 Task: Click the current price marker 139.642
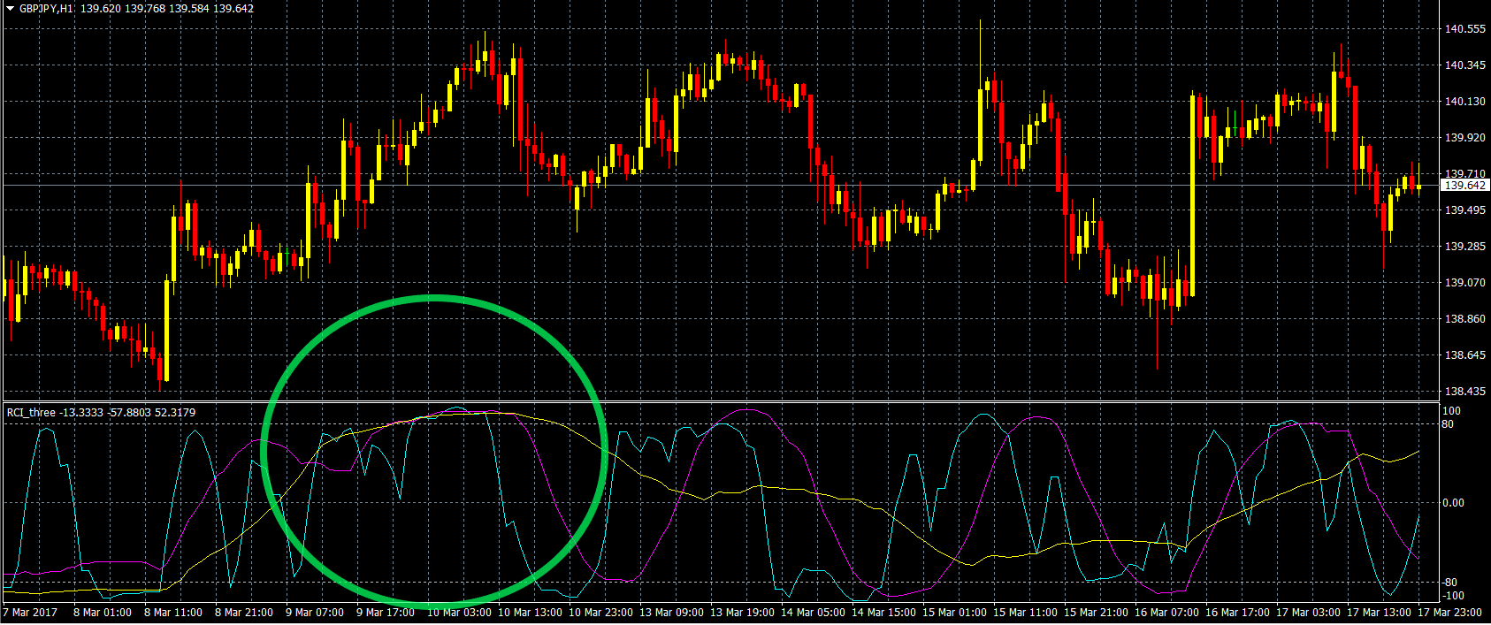point(1464,185)
